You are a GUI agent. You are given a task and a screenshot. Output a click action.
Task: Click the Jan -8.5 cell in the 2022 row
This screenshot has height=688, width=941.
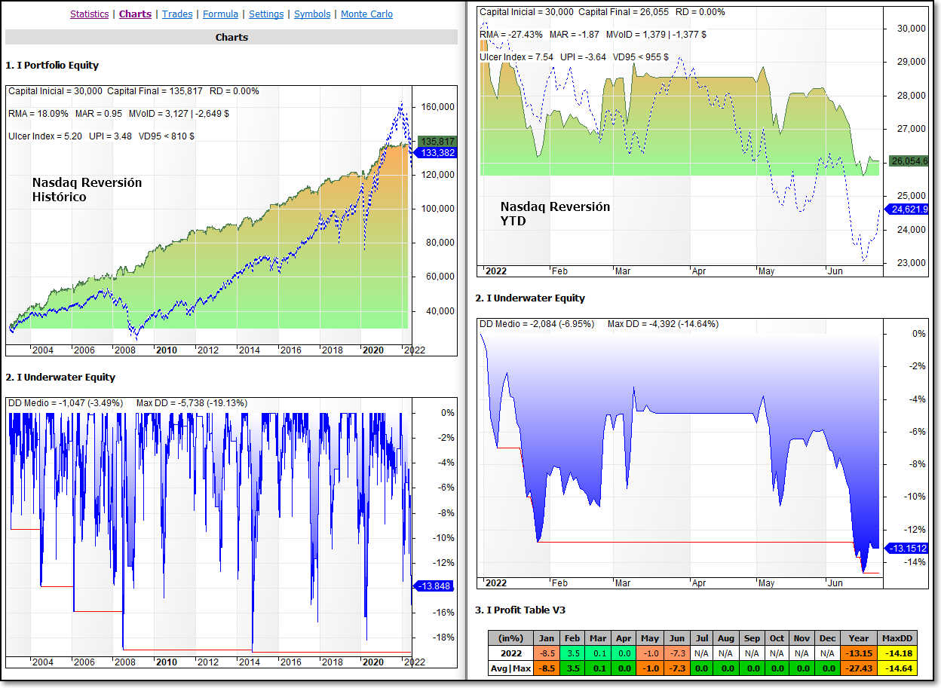547,653
